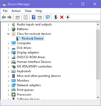Click the Network adapters icon
Viewport: 101px width, 106px height.
(x=14, y=85)
